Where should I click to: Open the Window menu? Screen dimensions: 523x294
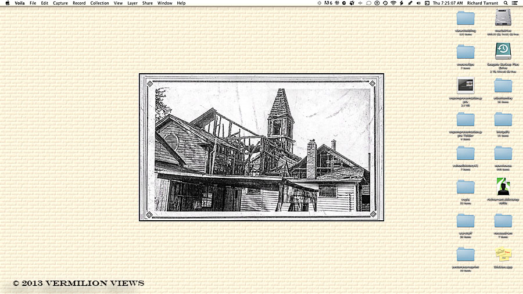tap(165, 3)
